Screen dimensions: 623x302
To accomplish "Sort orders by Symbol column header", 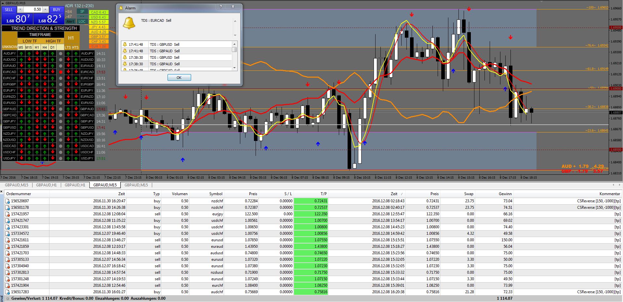I will 206,194.
